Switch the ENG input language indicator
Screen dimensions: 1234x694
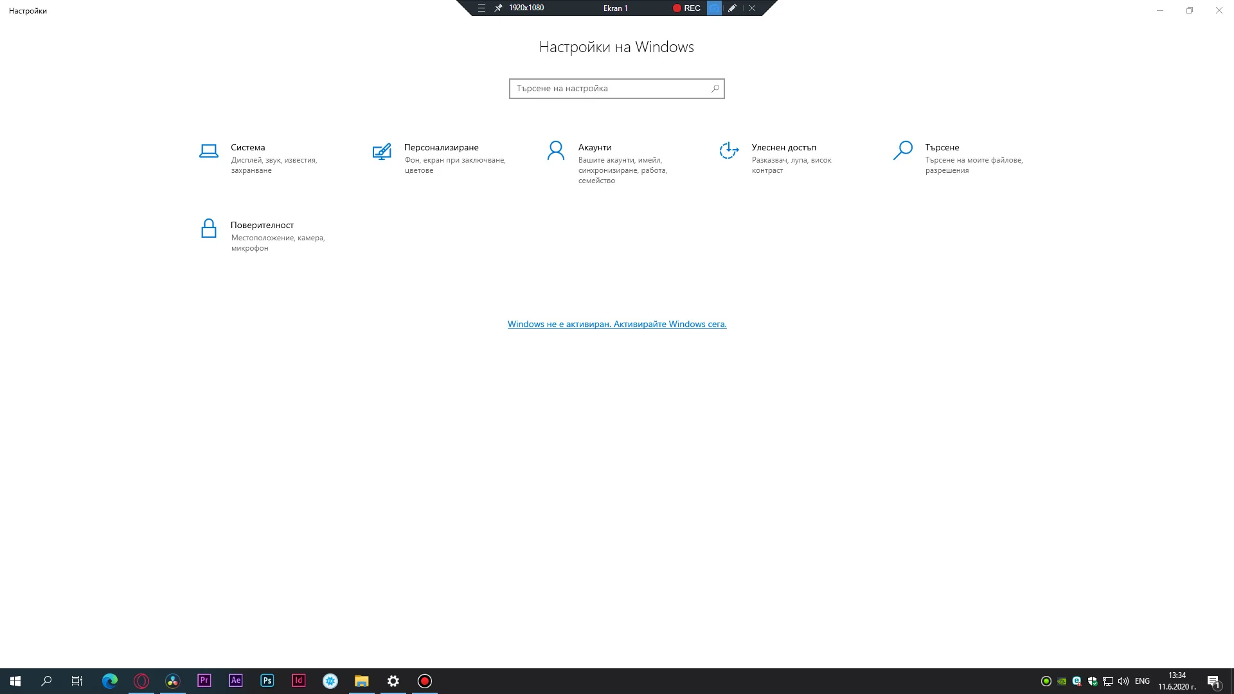coord(1142,681)
